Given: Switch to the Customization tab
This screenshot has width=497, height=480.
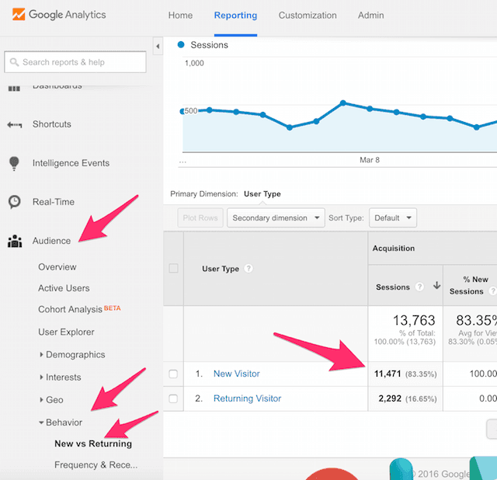Looking at the screenshot, I should pyautogui.click(x=308, y=16).
